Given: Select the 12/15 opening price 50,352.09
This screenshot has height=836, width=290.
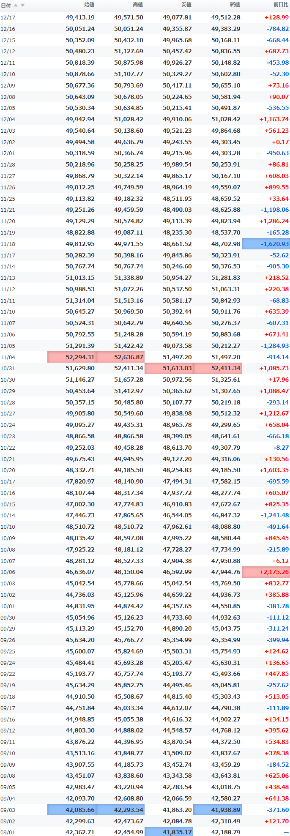Looking at the screenshot, I should click(80, 40).
